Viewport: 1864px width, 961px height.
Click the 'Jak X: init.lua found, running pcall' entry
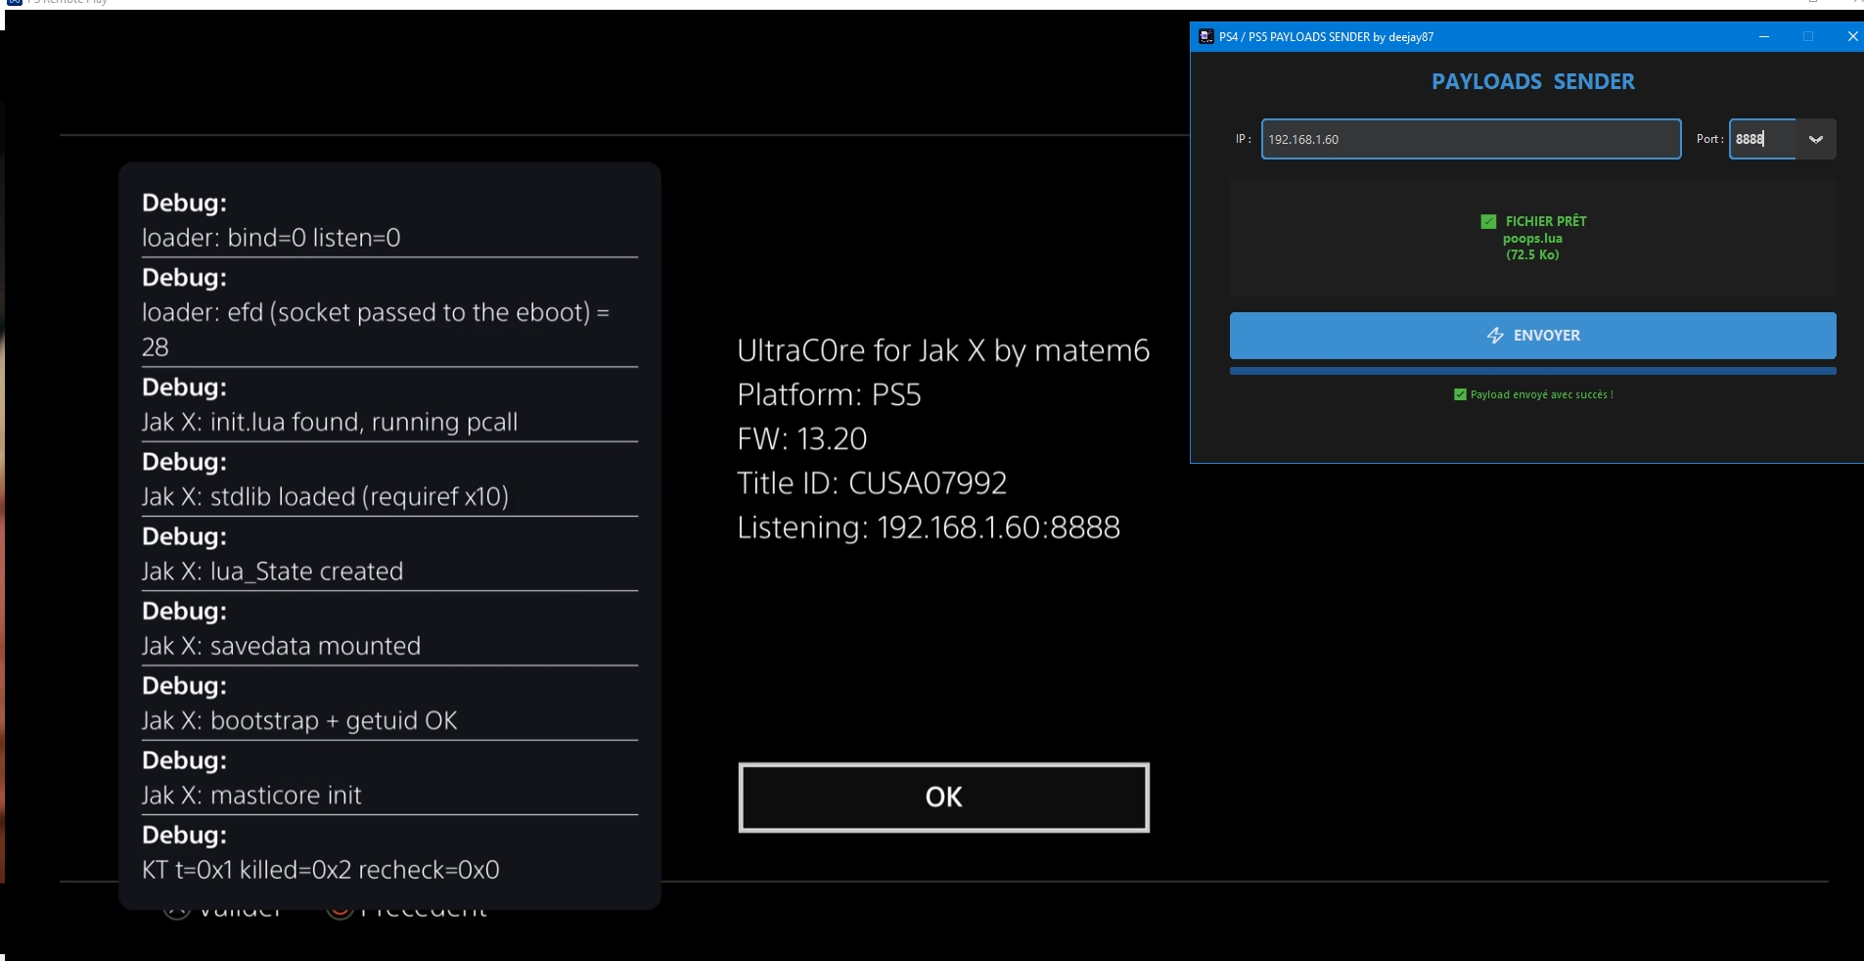click(330, 422)
